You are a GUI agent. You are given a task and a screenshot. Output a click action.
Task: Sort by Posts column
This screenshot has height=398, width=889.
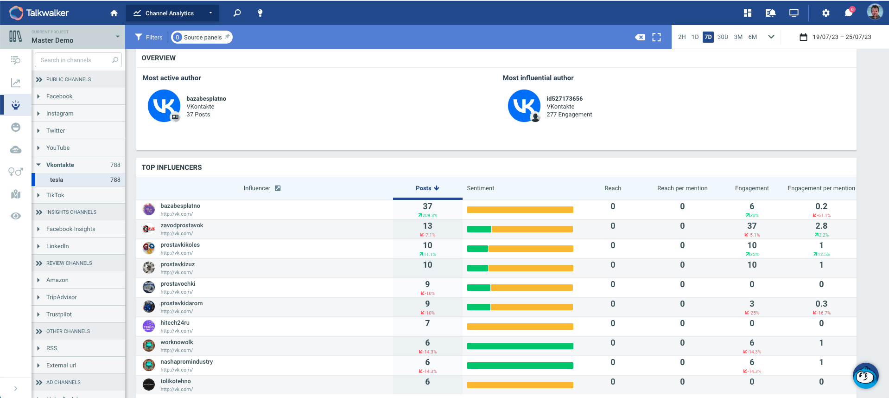coord(427,188)
